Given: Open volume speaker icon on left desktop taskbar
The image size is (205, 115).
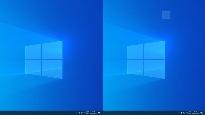Looking at the screenshot, I should tap(85, 113).
